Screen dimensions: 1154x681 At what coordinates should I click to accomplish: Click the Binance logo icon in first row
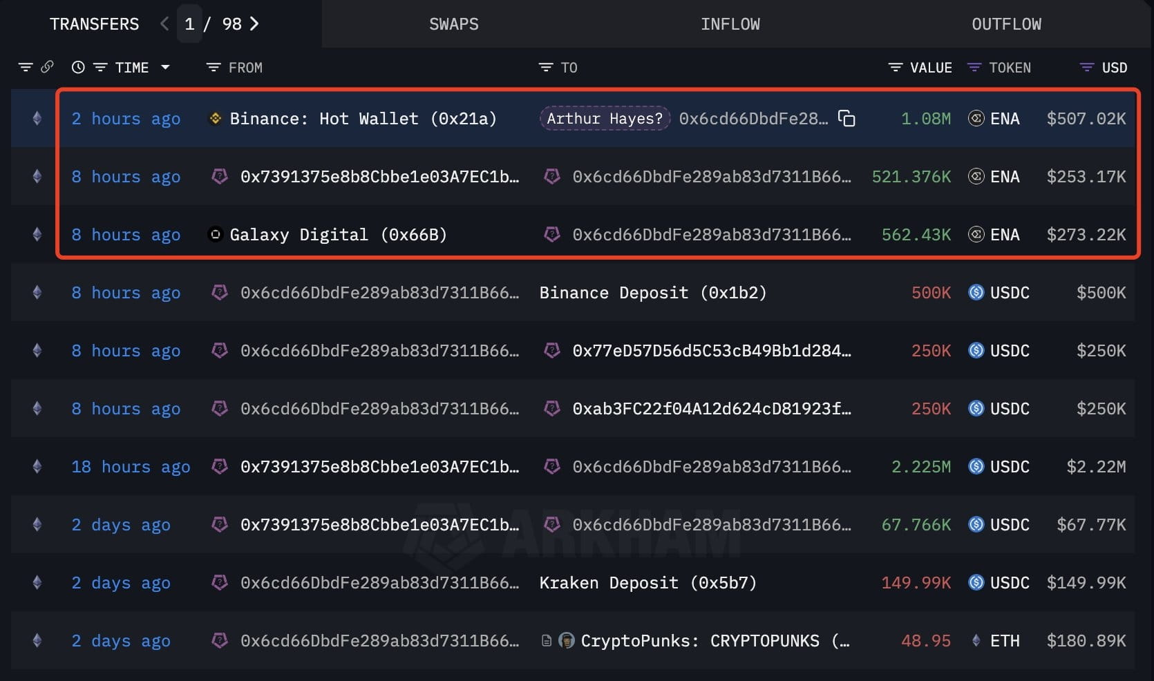(216, 119)
